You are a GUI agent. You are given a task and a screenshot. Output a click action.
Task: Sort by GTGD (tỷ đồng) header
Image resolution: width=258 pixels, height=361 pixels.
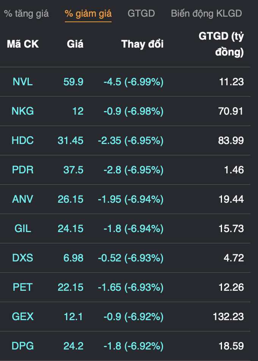[221, 44]
